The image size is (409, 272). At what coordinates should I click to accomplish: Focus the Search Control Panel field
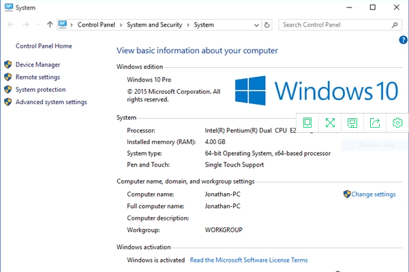340,24
